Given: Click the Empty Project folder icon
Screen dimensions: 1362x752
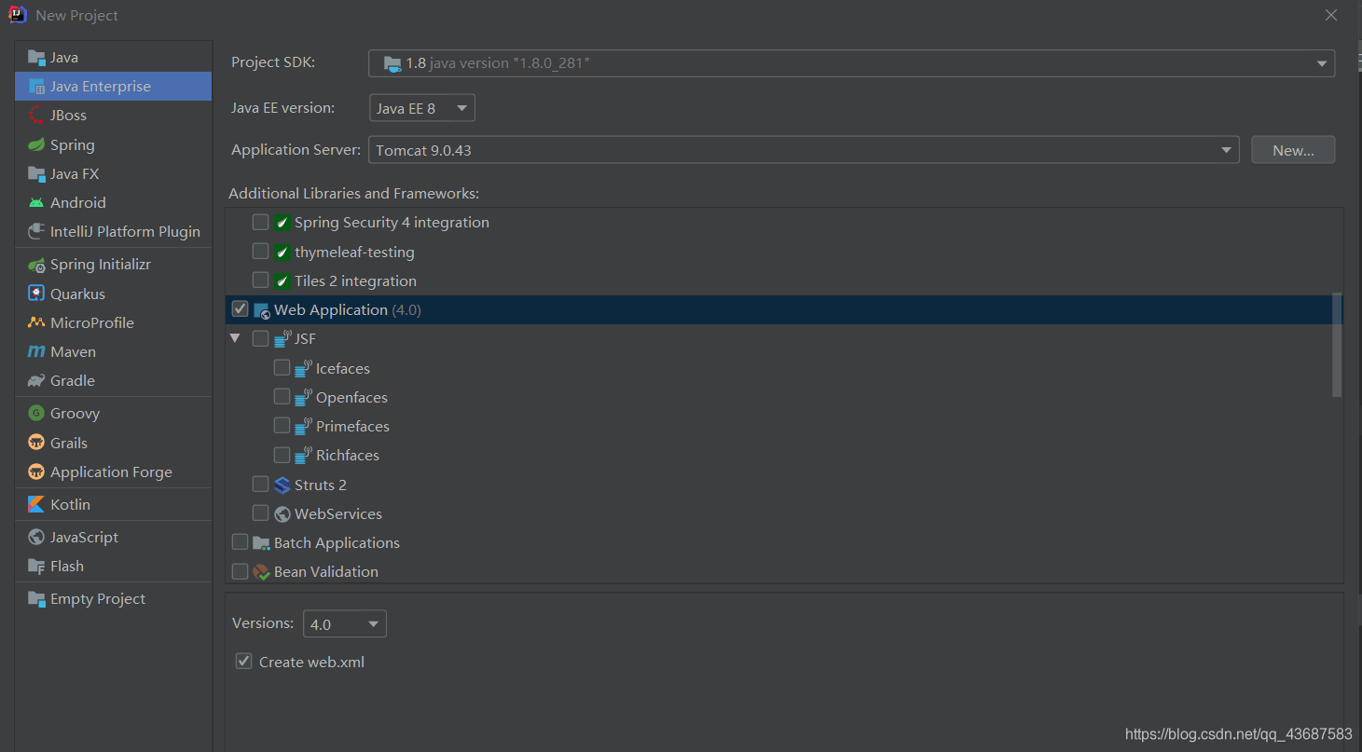Looking at the screenshot, I should click(x=36, y=598).
